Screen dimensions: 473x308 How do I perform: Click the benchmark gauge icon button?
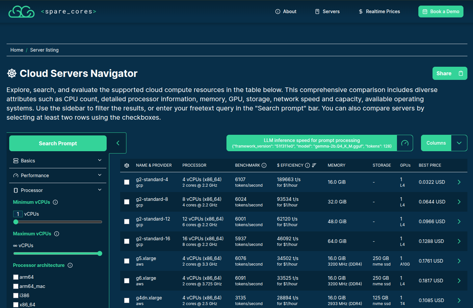(405, 143)
